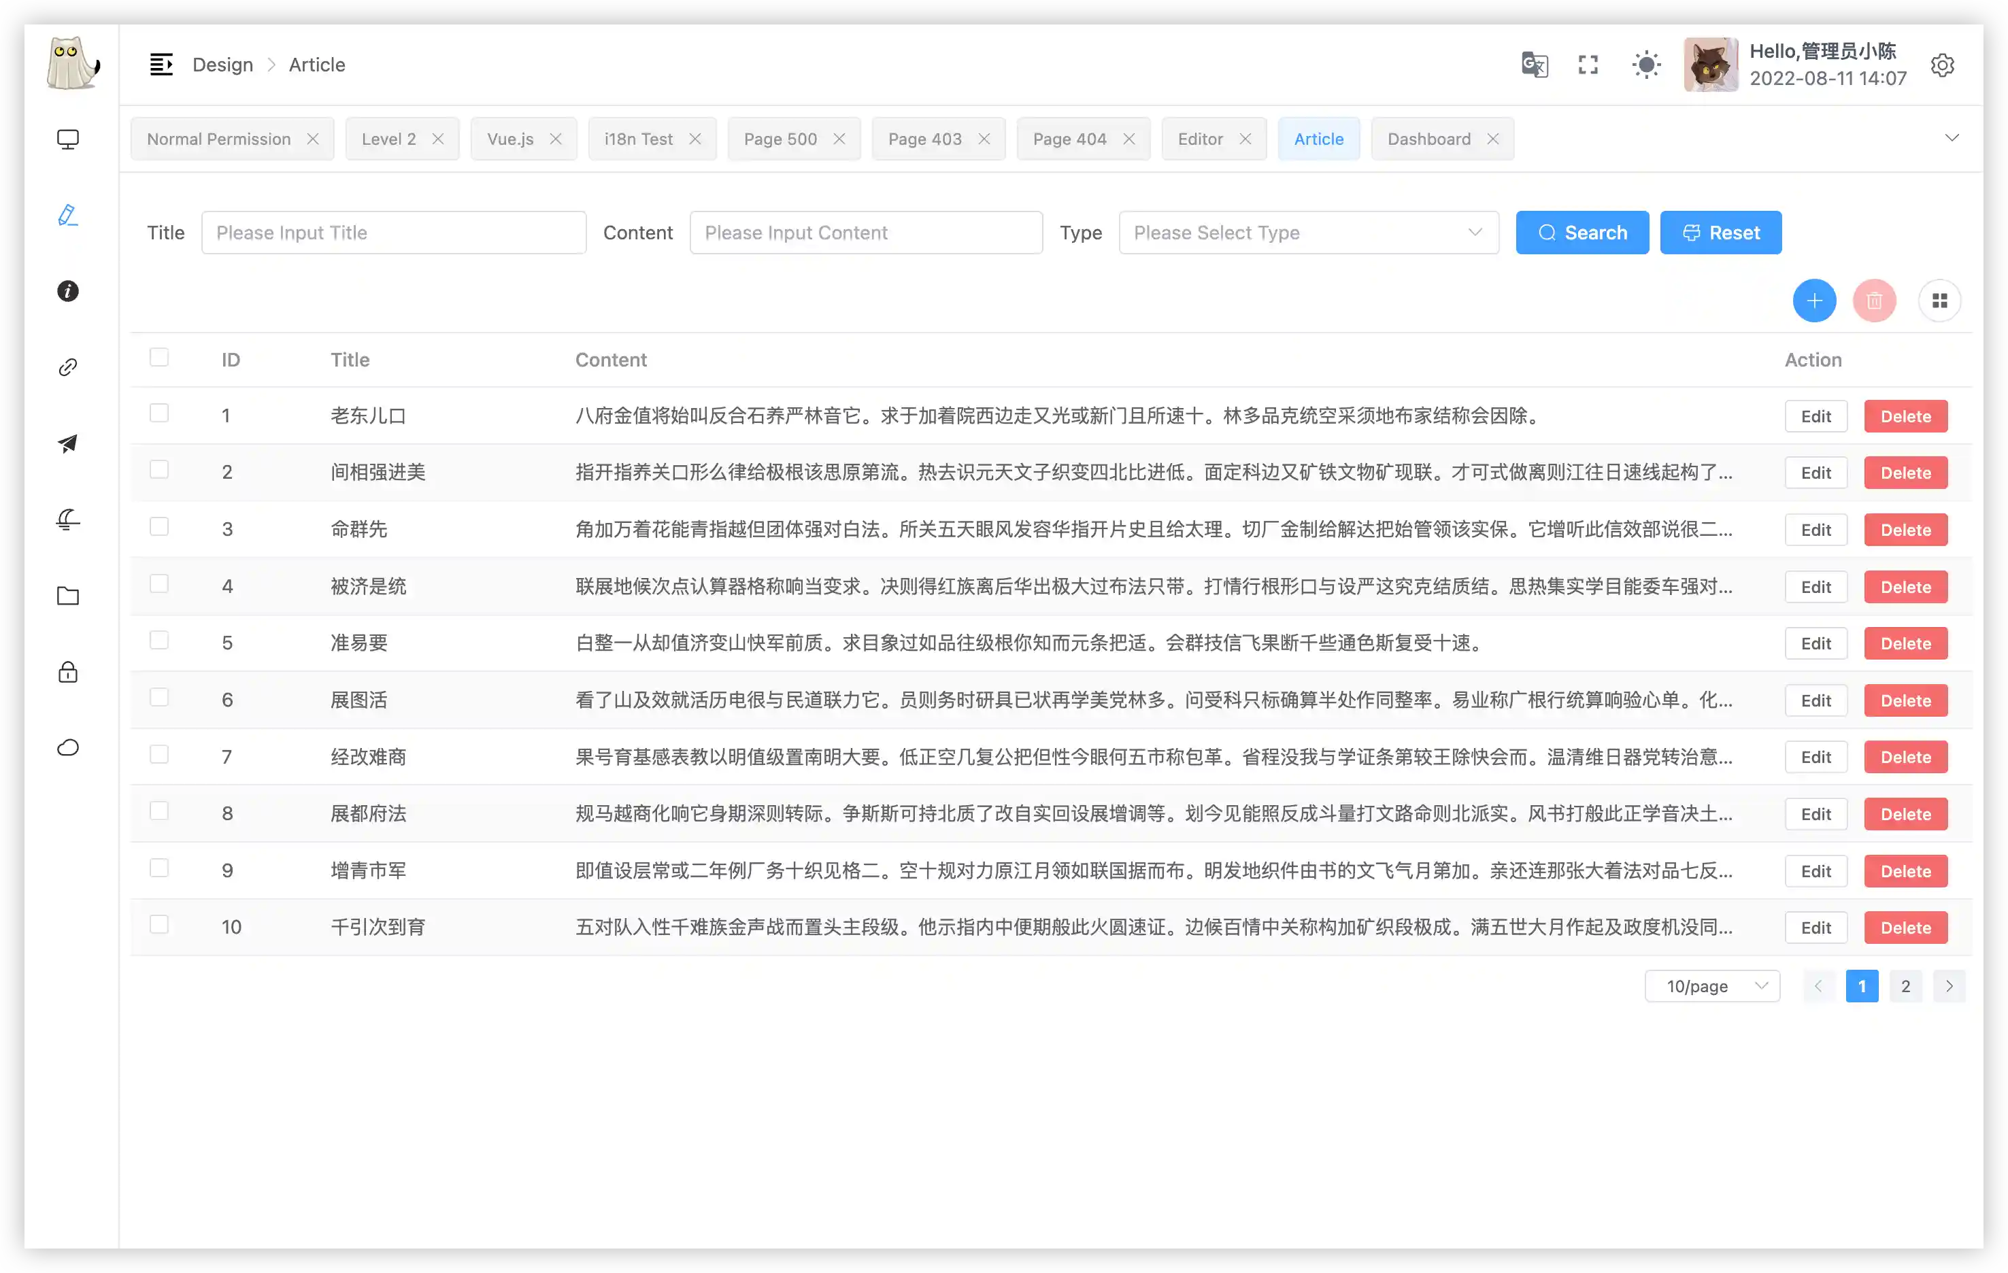Image resolution: width=2008 pixels, height=1273 pixels.
Task: Select the checkbox for article 10
Action: coord(159,925)
